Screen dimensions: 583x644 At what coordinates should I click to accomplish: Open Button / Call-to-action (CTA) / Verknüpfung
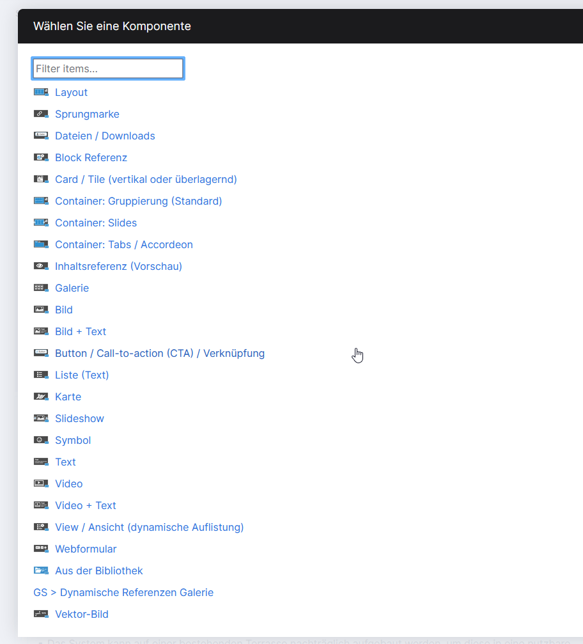(x=160, y=352)
